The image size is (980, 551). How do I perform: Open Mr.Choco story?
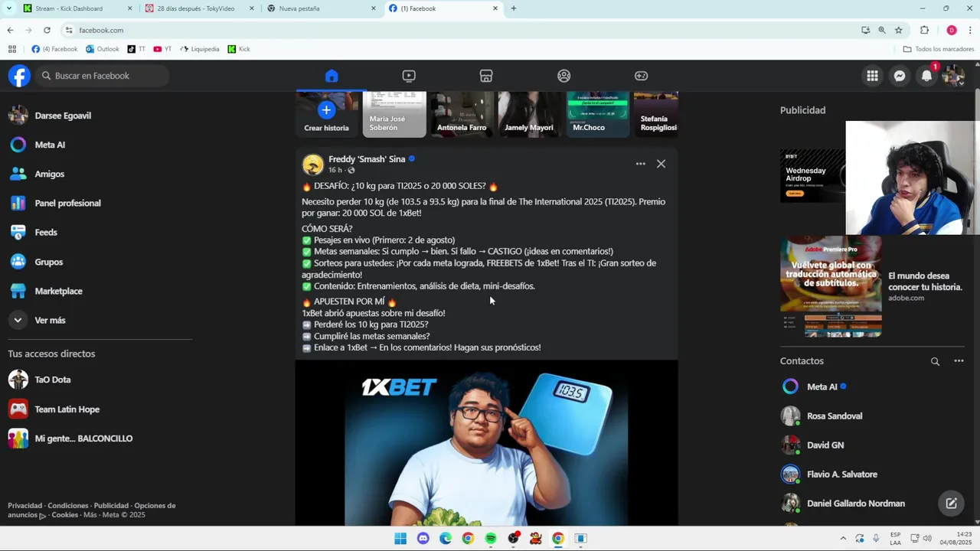coord(598,115)
